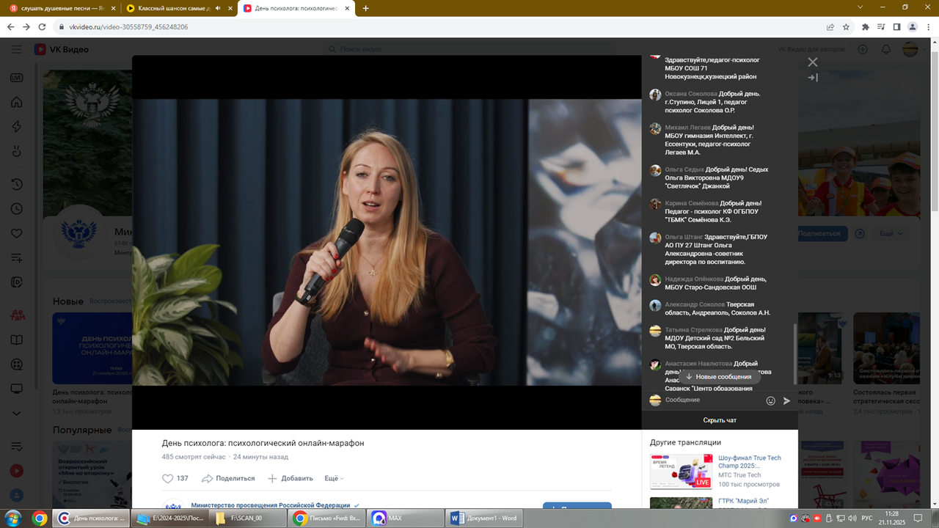
Task: Open Chrome extensions puzzle icon
Action: tap(865, 27)
